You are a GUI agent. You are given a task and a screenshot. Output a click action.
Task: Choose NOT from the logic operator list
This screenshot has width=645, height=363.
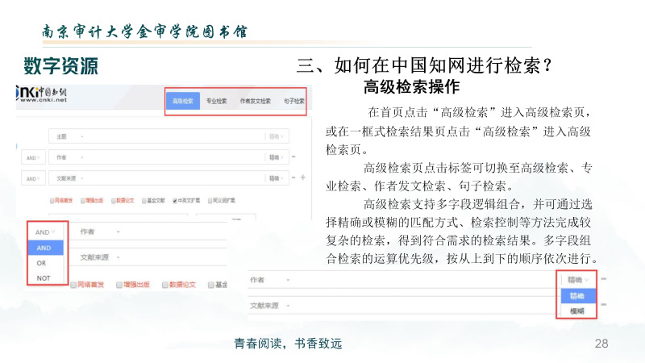tap(44, 277)
